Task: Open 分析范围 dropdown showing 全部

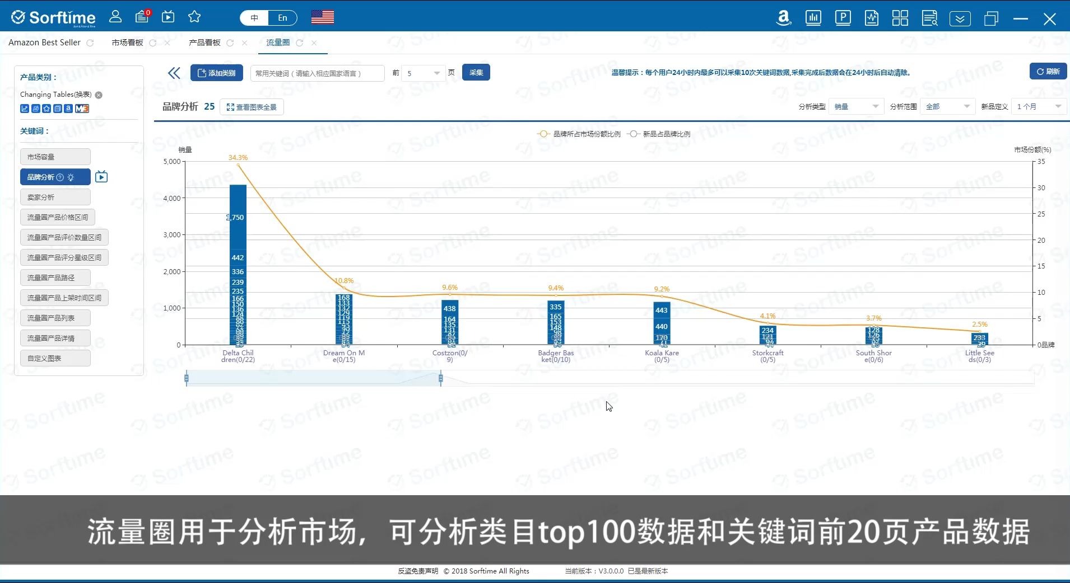Action: [x=947, y=106]
